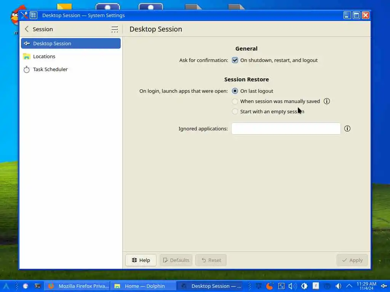Click the orange night light tray icon
This screenshot has height=292, width=390.
(270, 286)
